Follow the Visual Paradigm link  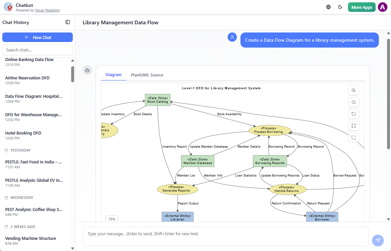pyautogui.click(x=47, y=10)
